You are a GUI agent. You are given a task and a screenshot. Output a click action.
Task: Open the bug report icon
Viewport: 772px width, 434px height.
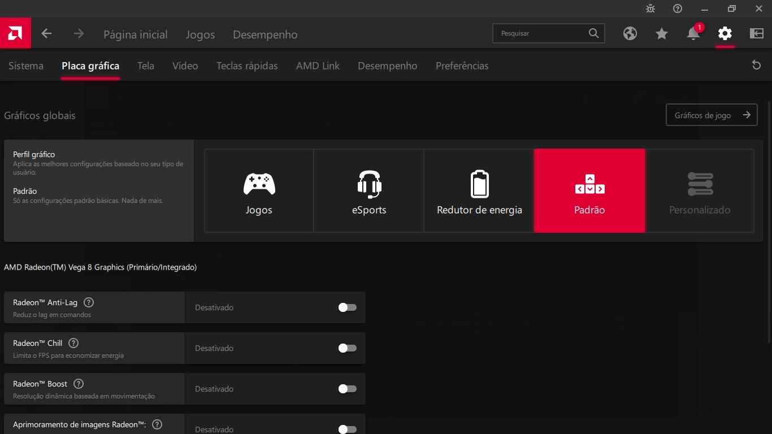coord(650,8)
